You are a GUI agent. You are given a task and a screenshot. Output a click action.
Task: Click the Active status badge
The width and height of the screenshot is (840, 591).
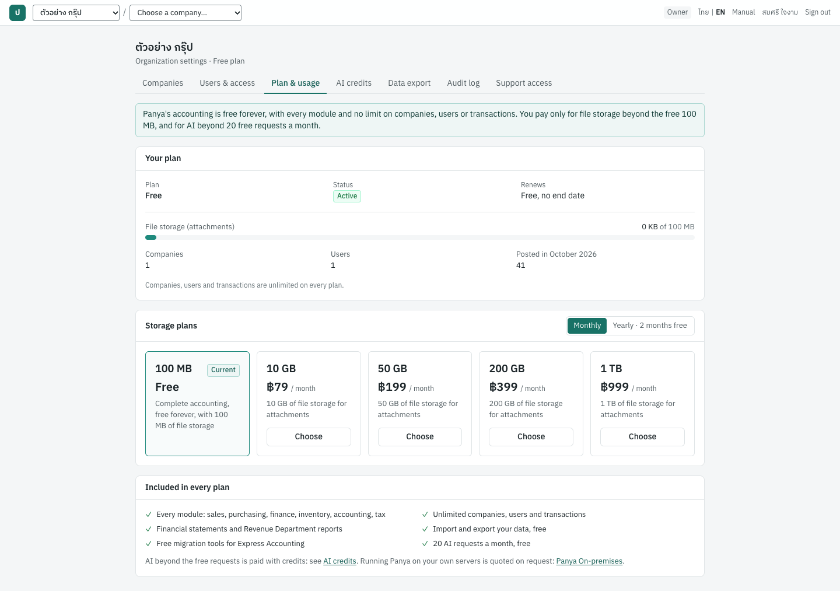pyautogui.click(x=347, y=196)
